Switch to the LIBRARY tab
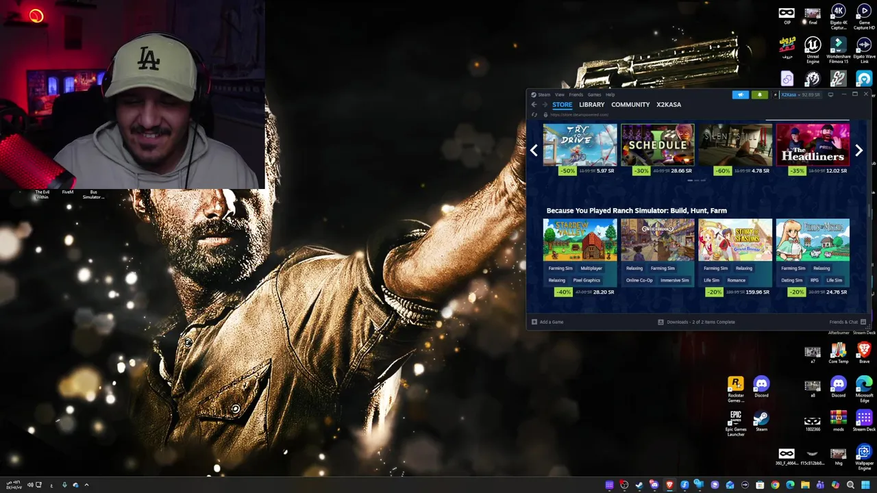877x493 pixels. coord(591,105)
